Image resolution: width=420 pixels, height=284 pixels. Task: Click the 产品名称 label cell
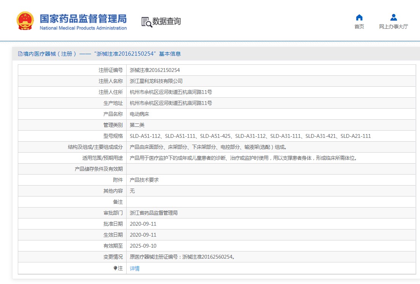72,114
